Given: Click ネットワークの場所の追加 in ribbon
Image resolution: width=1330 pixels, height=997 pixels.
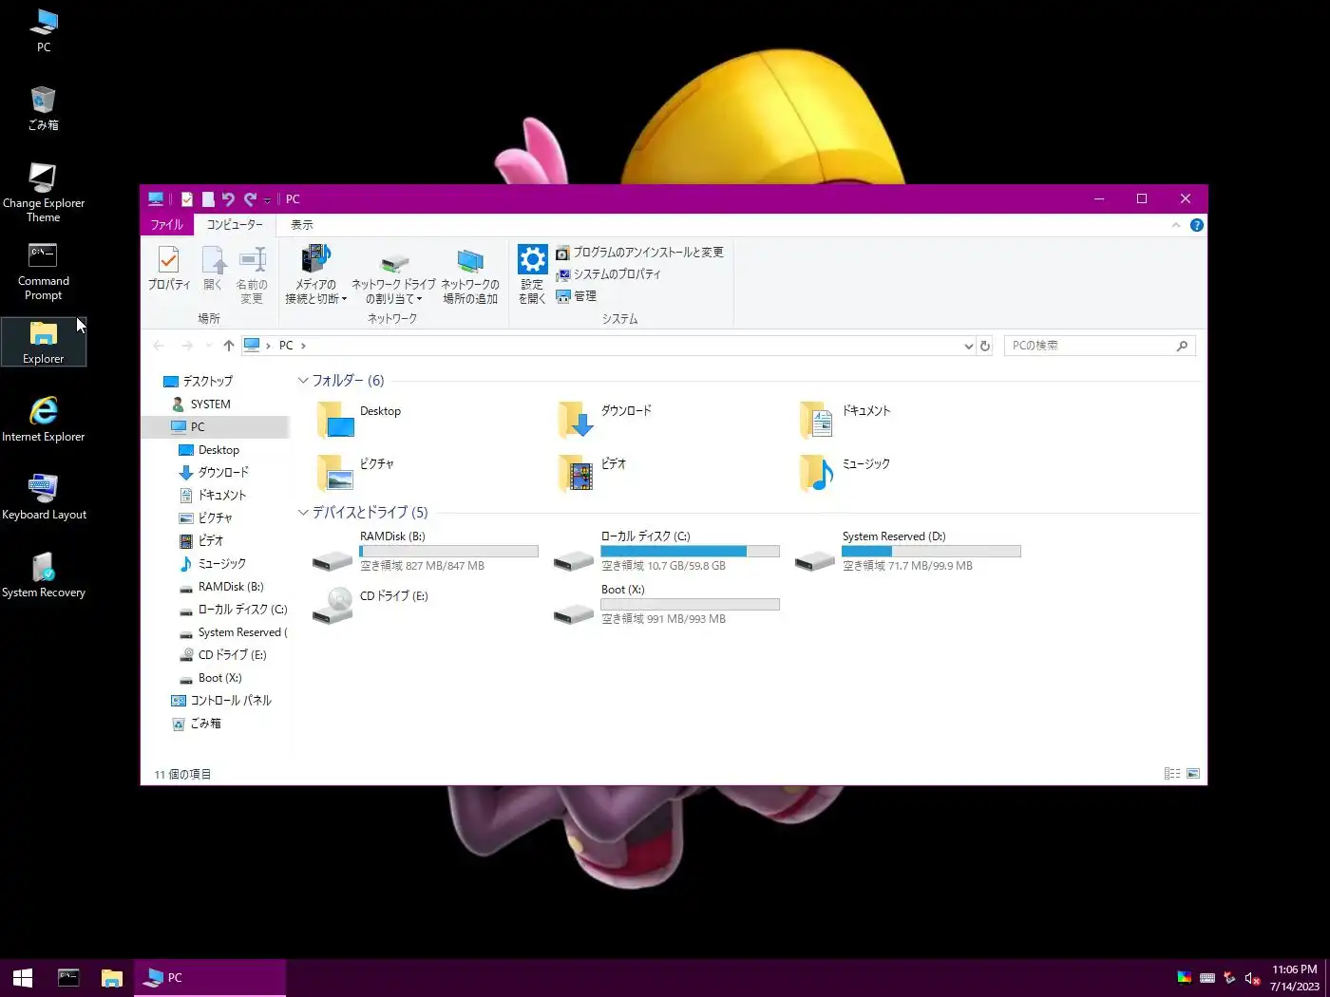Looking at the screenshot, I should click(x=470, y=275).
